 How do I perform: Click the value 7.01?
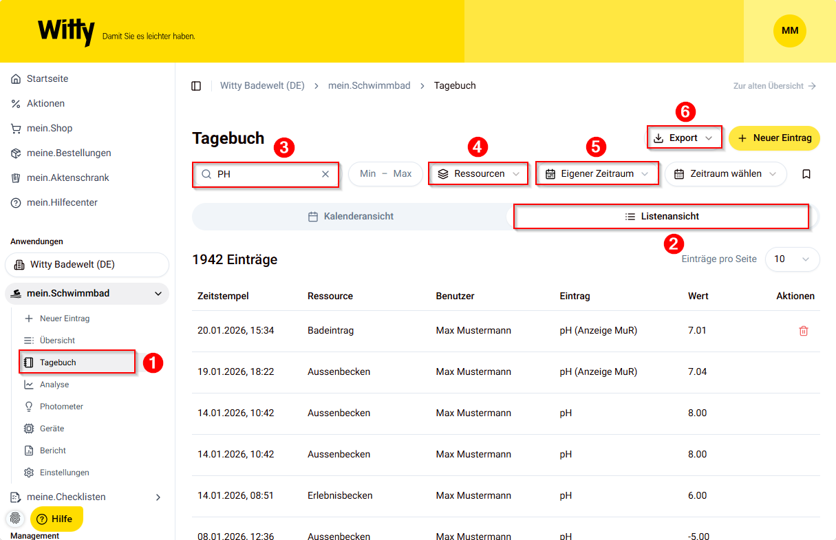tap(698, 331)
